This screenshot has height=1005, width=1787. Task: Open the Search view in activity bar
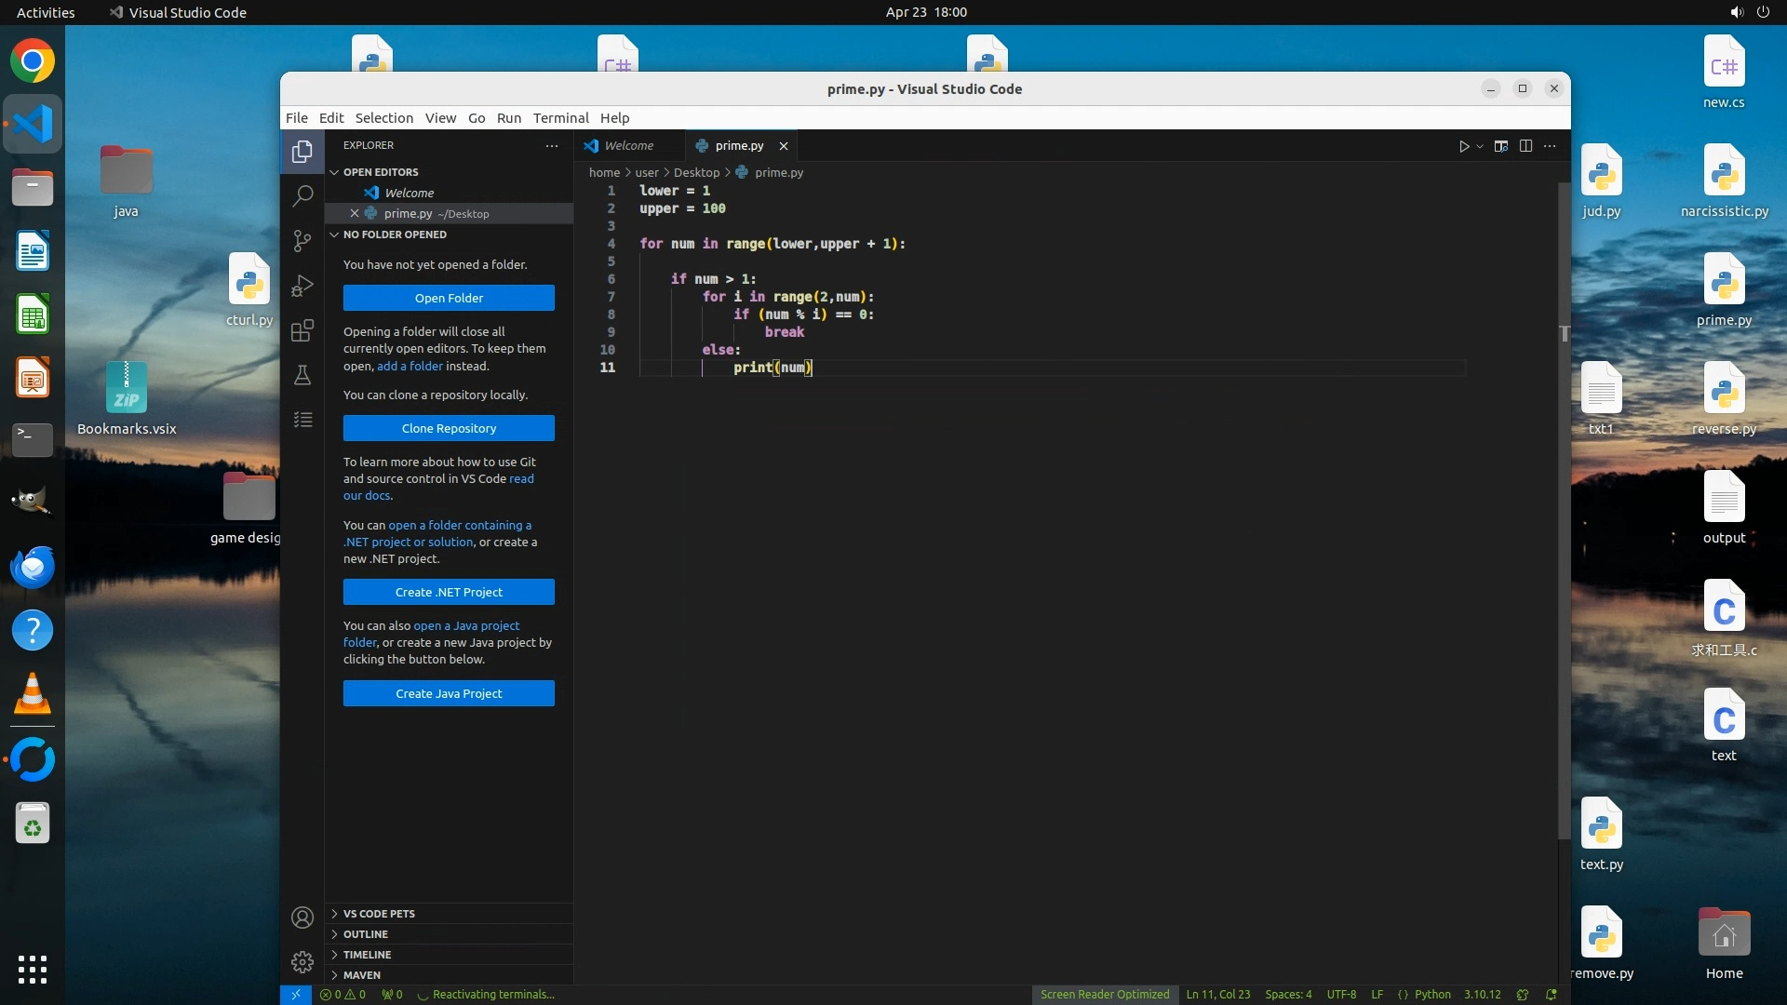tap(302, 196)
